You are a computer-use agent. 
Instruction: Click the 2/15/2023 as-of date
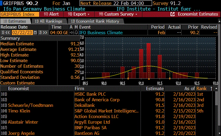coord(184,111)
